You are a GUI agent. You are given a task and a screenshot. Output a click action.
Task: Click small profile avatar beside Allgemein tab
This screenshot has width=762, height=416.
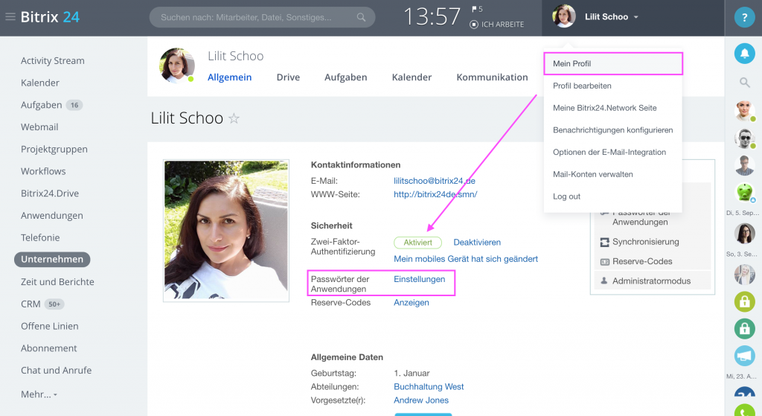point(177,65)
